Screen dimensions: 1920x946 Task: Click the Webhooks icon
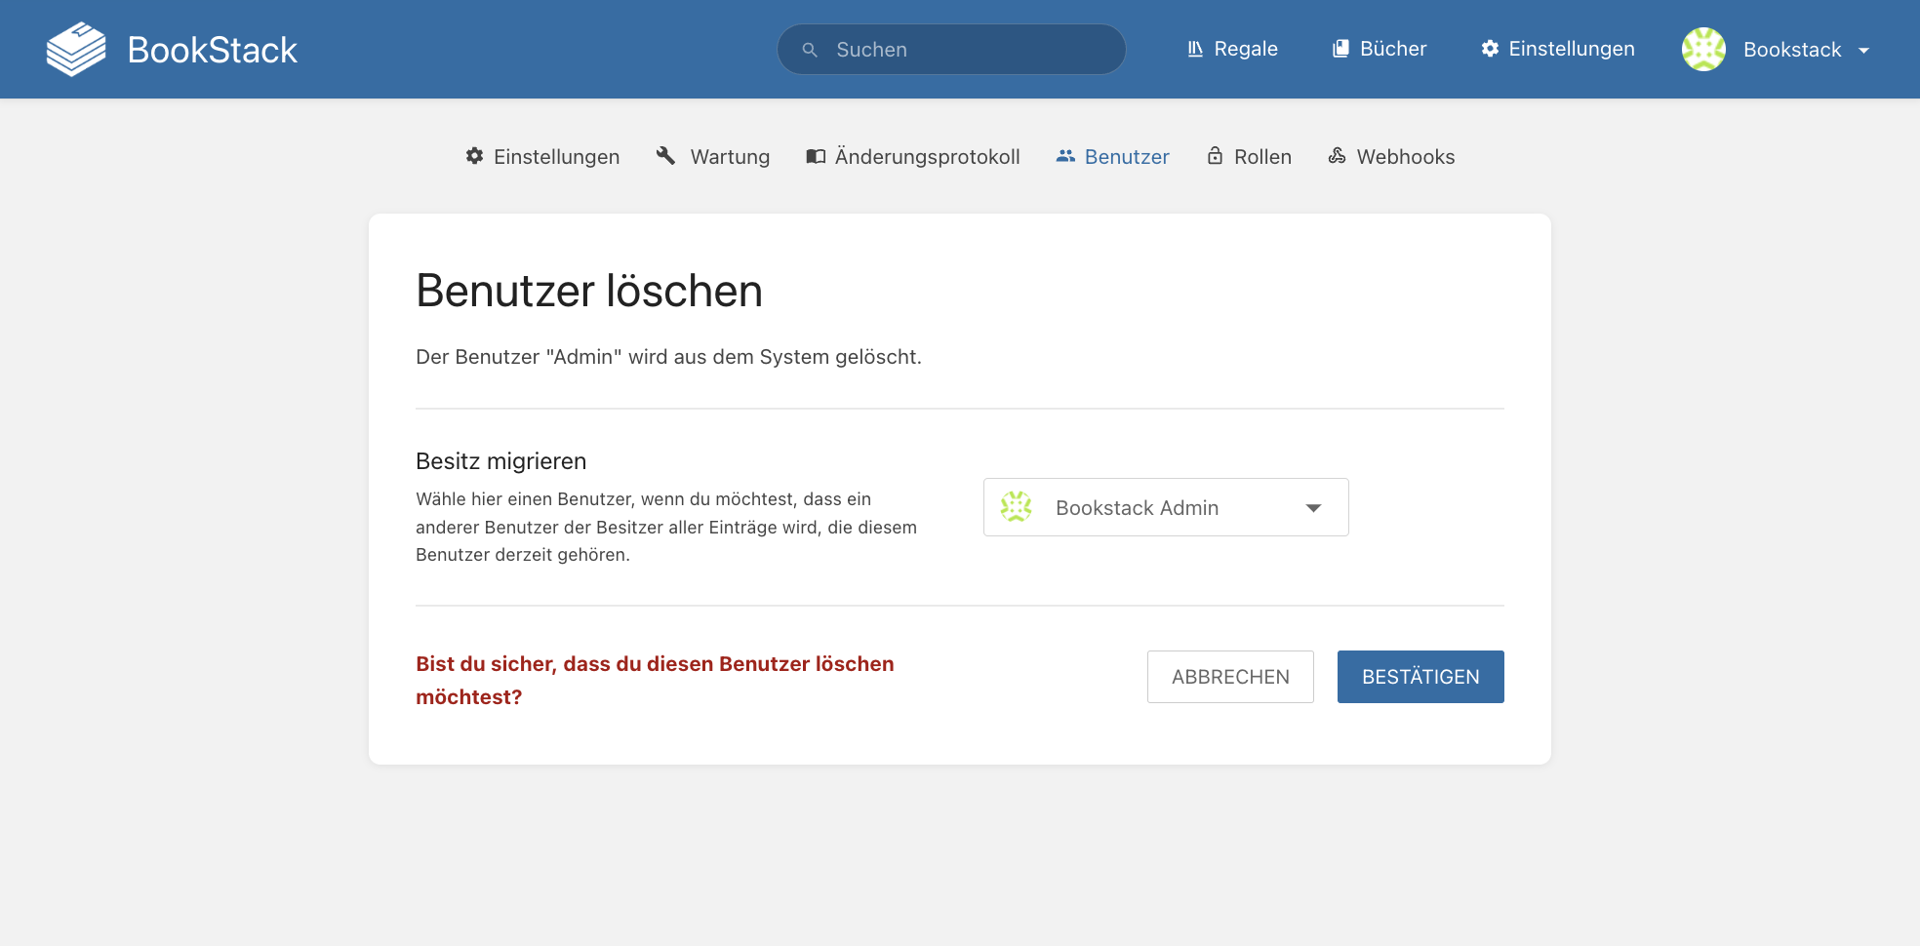1337,156
